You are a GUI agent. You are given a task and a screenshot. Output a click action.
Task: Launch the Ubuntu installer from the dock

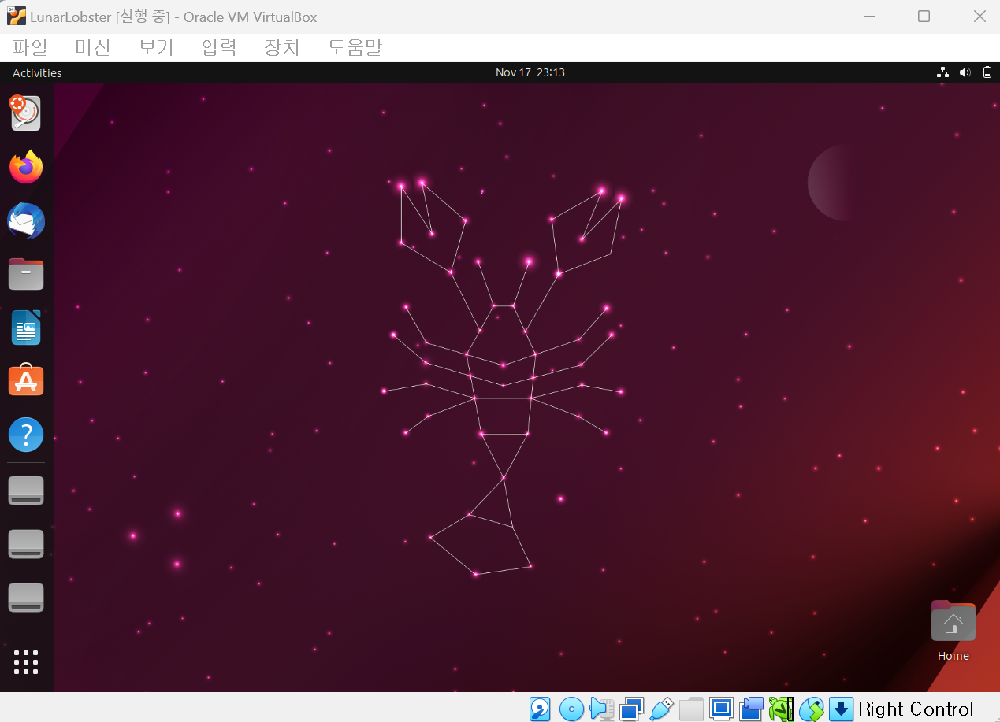(x=26, y=113)
